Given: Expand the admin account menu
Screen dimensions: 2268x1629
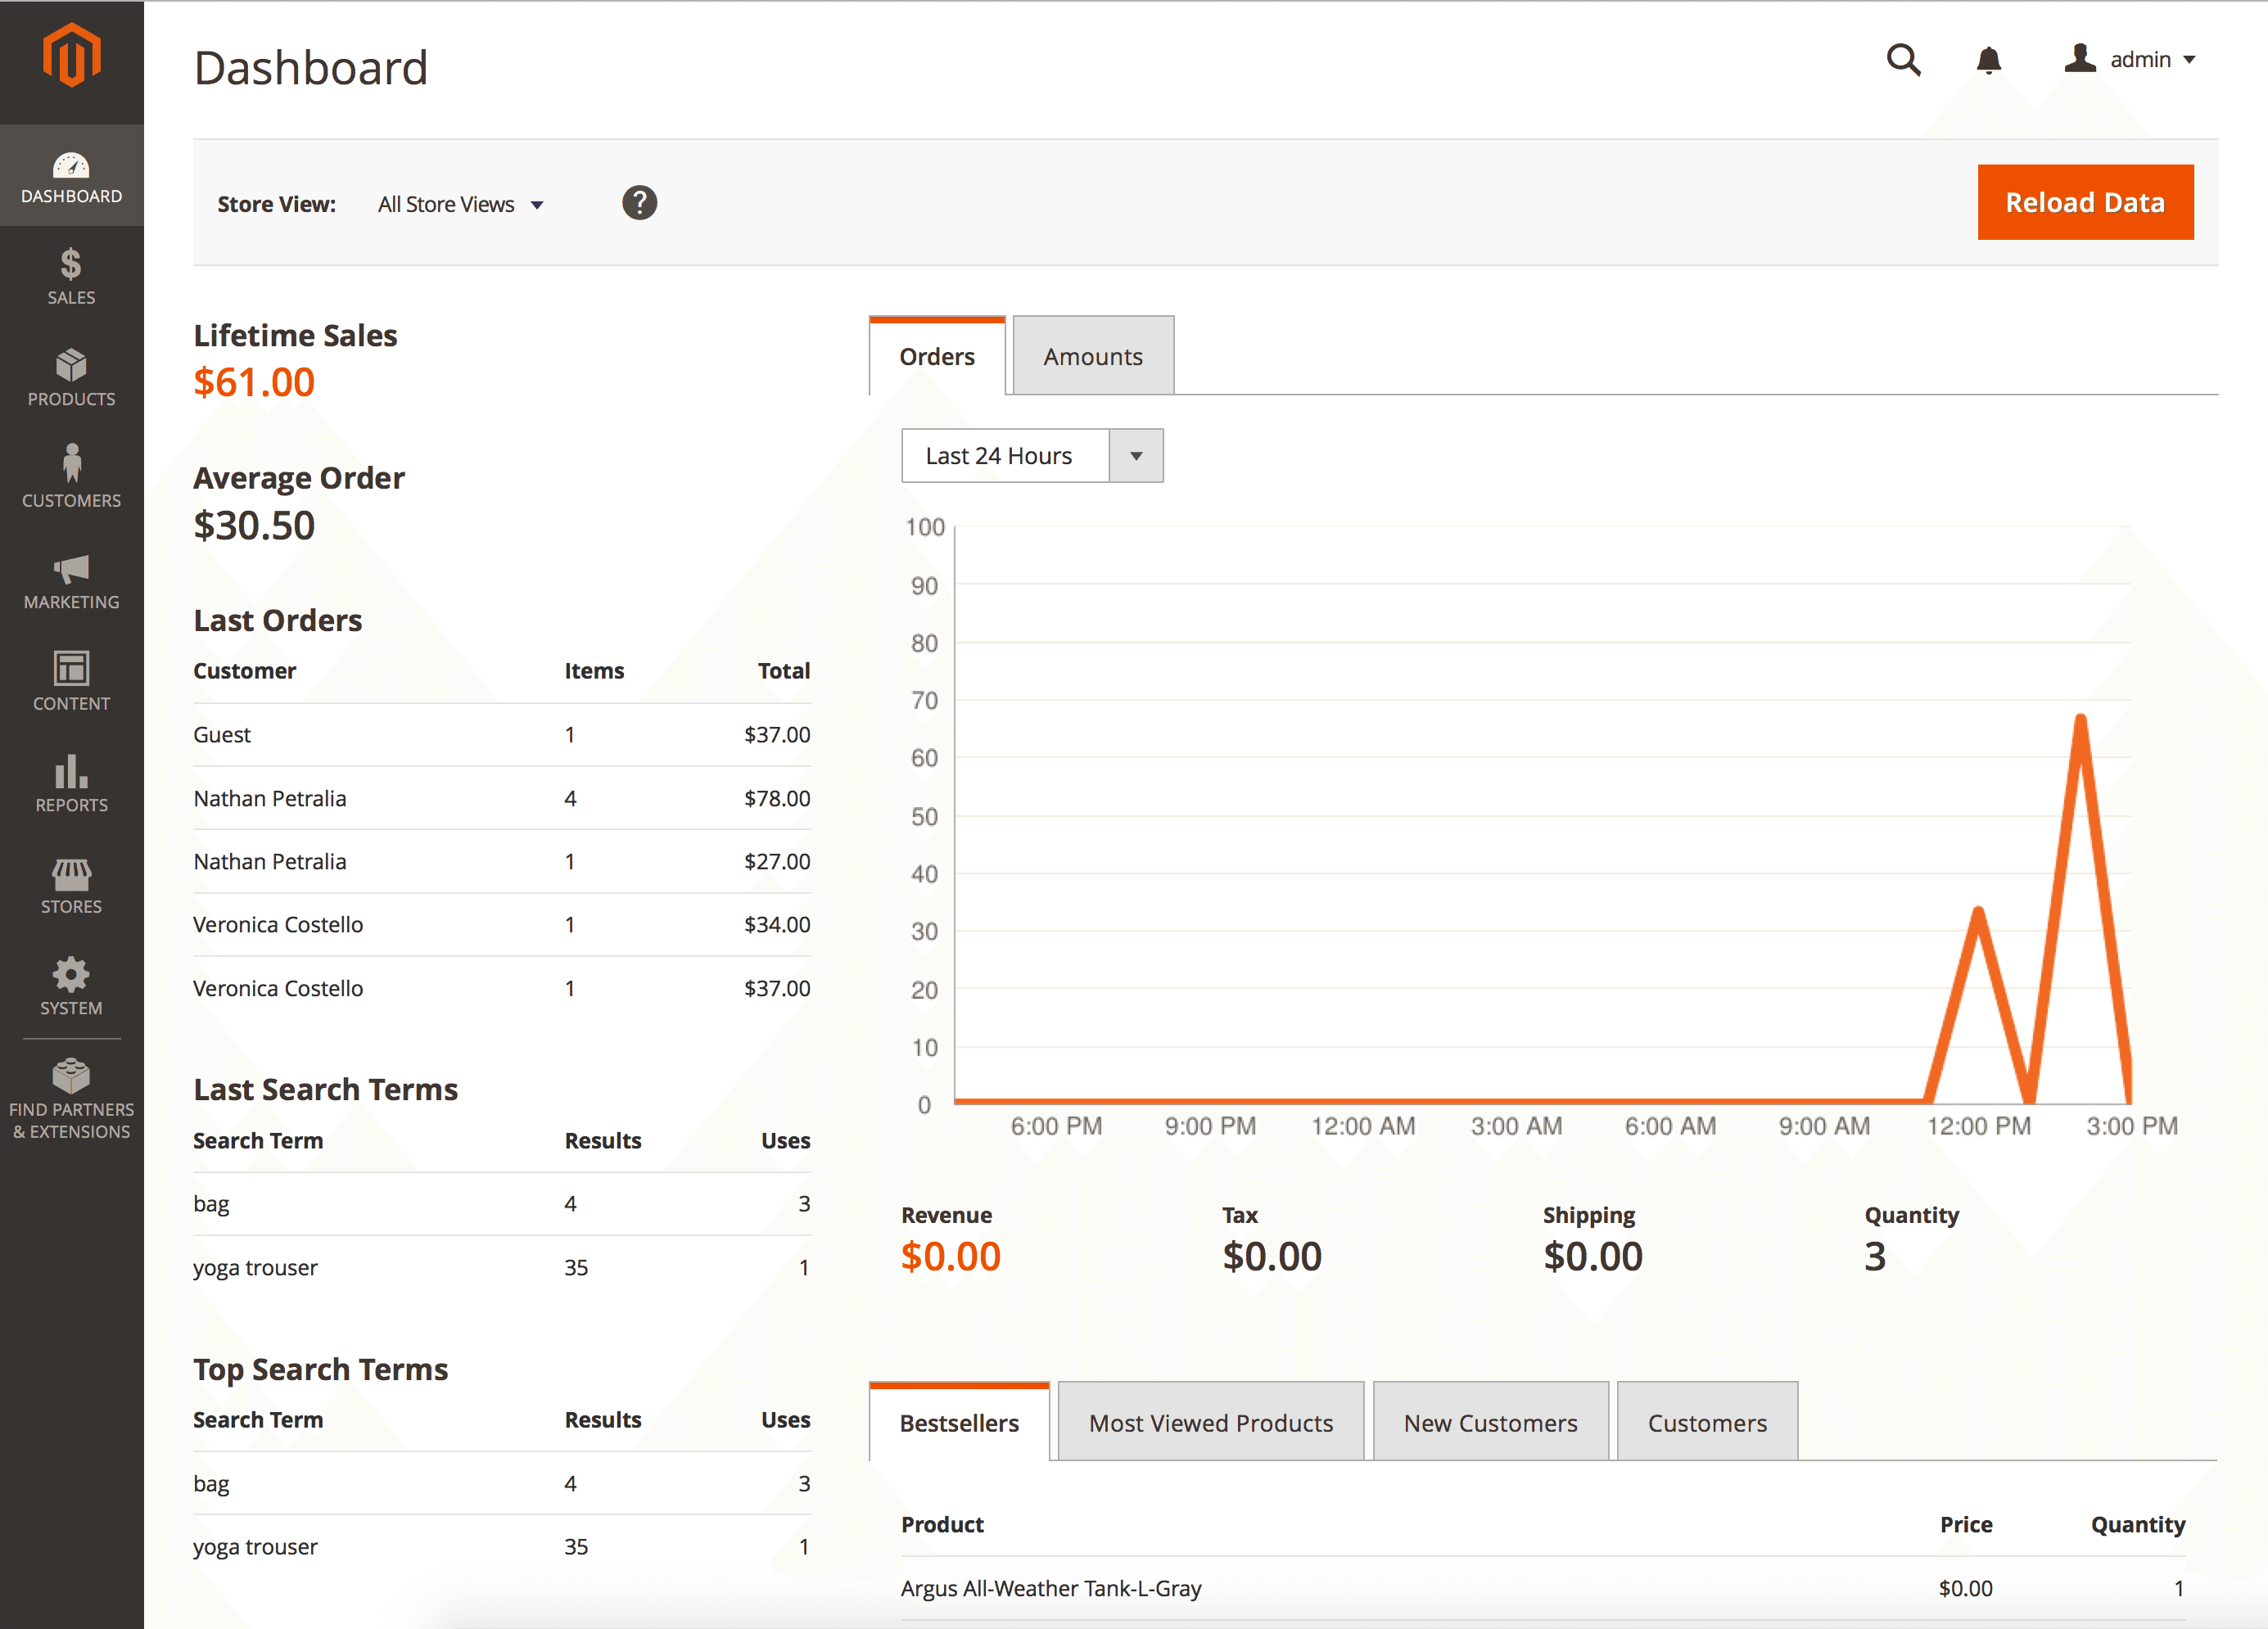Looking at the screenshot, I should coord(2131,60).
